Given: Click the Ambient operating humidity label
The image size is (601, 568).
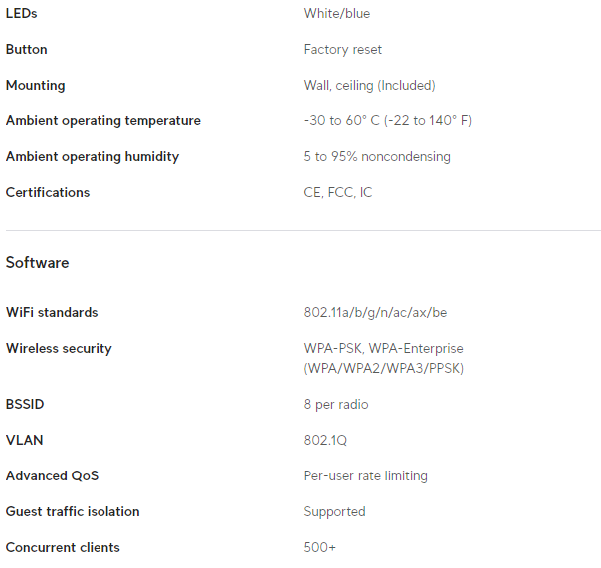Looking at the screenshot, I should [x=93, y=157].
